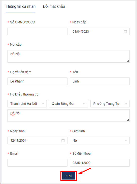Viewport: 137px width, 184px height.
Task: Expand the Quận Đống Đa dropdown
Action: (68, 104)
